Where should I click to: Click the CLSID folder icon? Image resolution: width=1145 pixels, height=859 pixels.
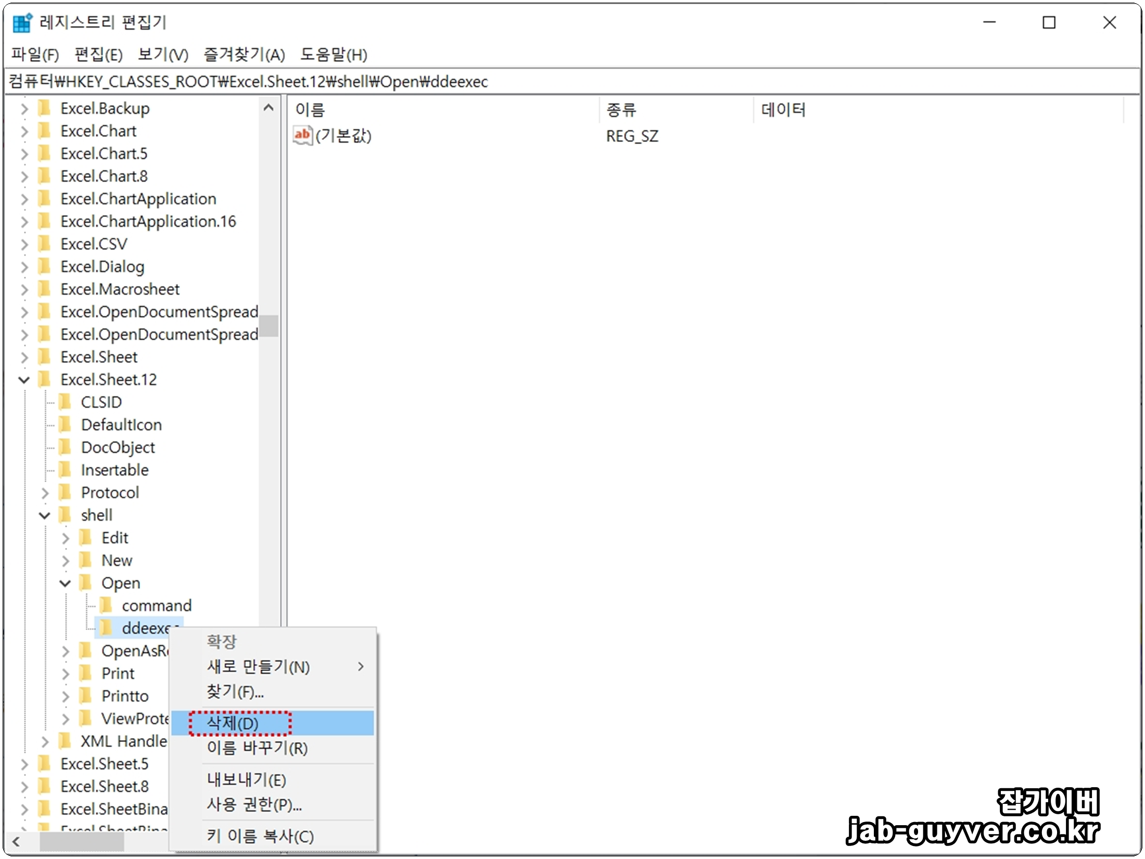coord(65,402)
